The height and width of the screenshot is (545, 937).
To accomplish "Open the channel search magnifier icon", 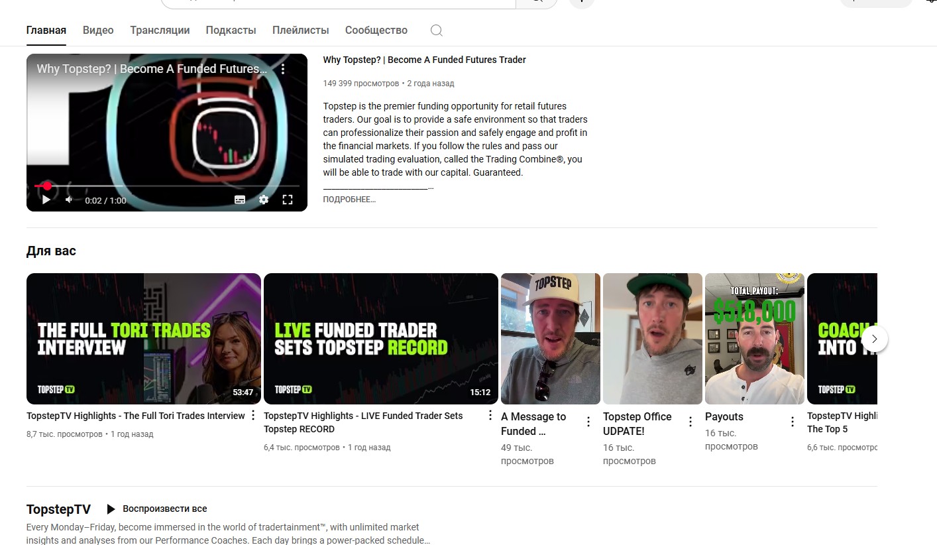I will click(436, 30).
